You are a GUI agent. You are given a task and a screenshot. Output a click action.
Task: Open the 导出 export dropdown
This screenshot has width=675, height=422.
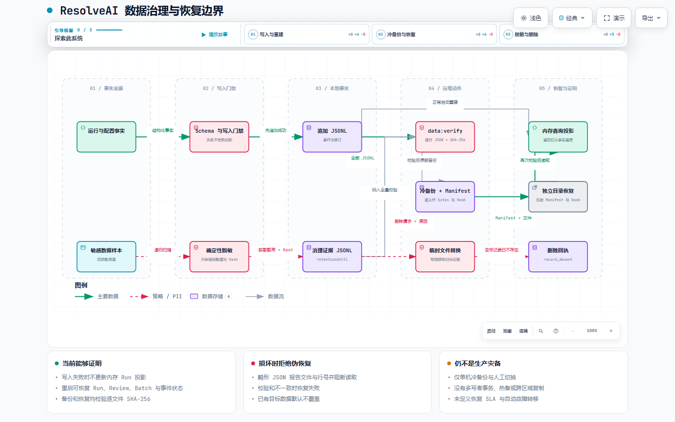(651, 18)
